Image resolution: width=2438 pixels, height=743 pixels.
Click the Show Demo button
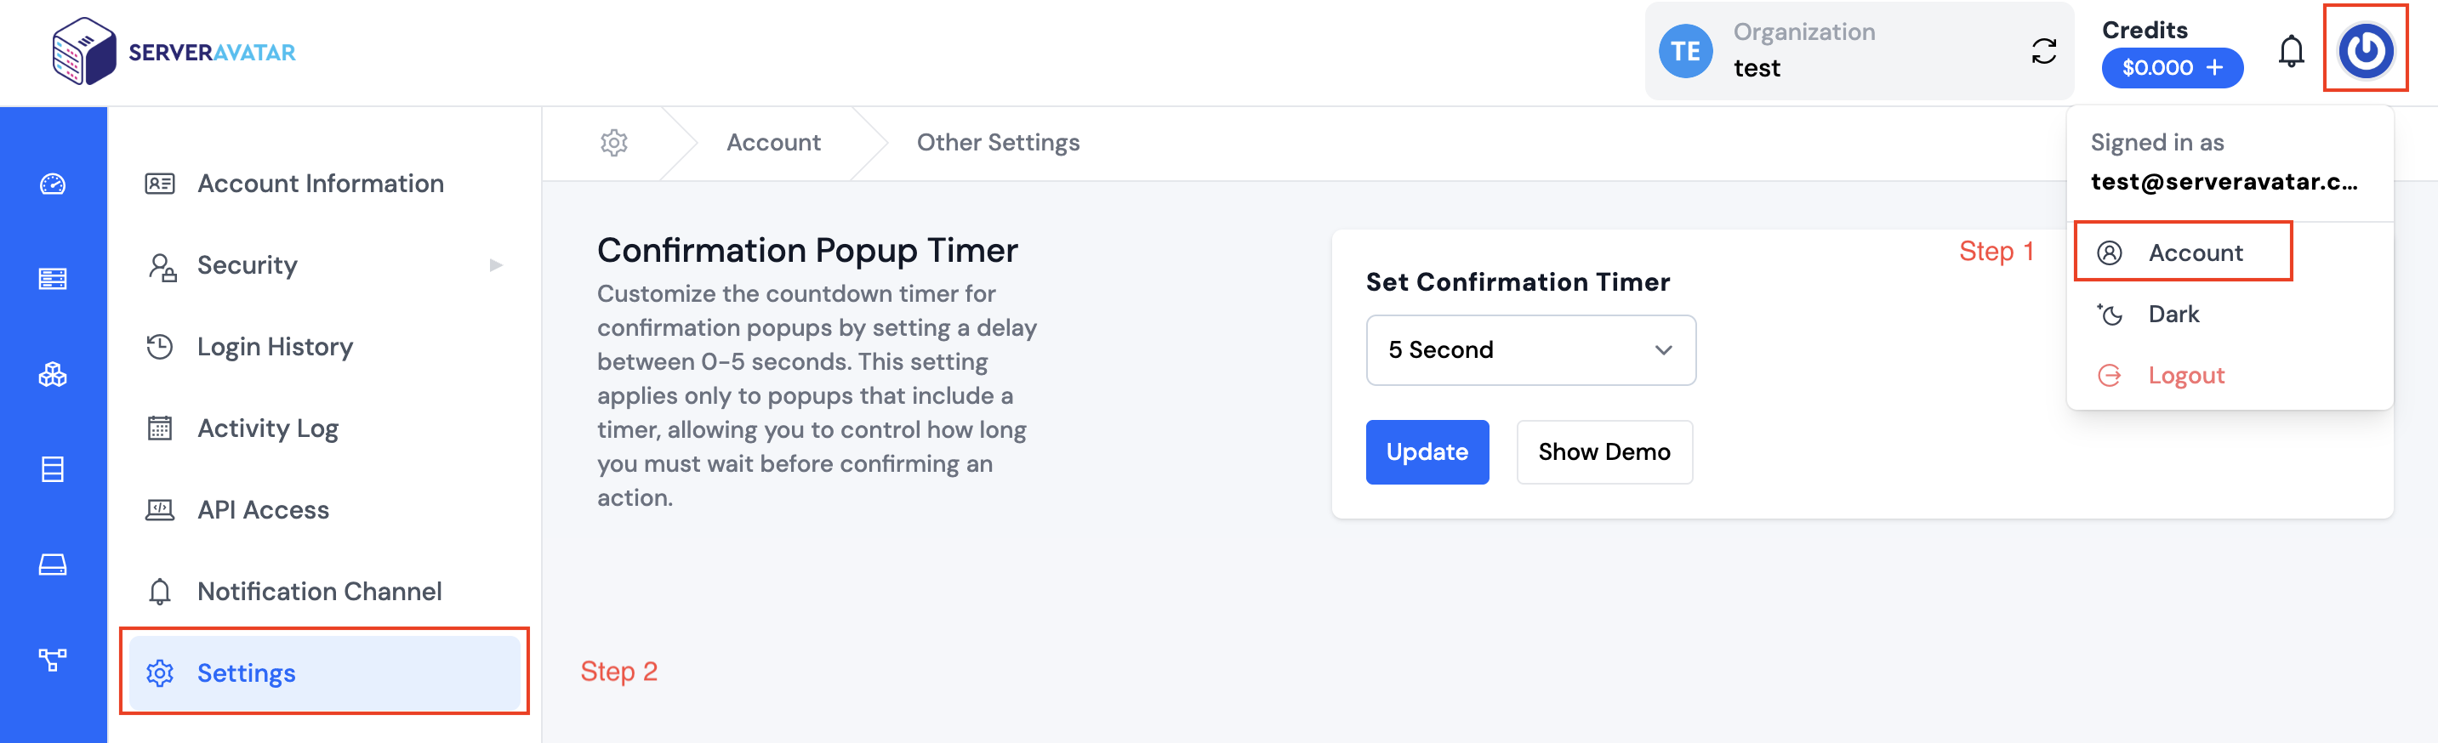(1604, 452)
